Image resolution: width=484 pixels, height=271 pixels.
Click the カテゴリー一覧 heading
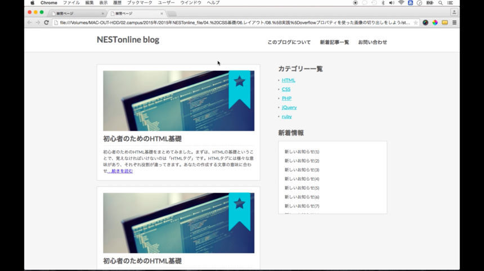point(301,69)
